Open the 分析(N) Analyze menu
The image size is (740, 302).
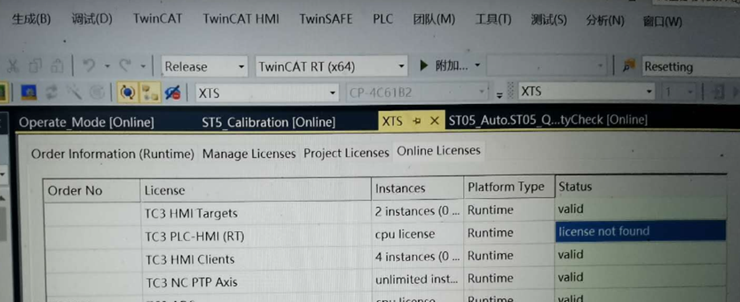605,21
